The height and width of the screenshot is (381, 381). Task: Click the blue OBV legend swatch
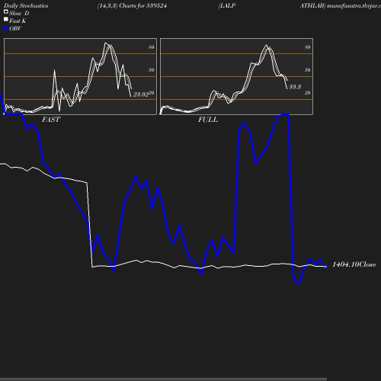6,29
